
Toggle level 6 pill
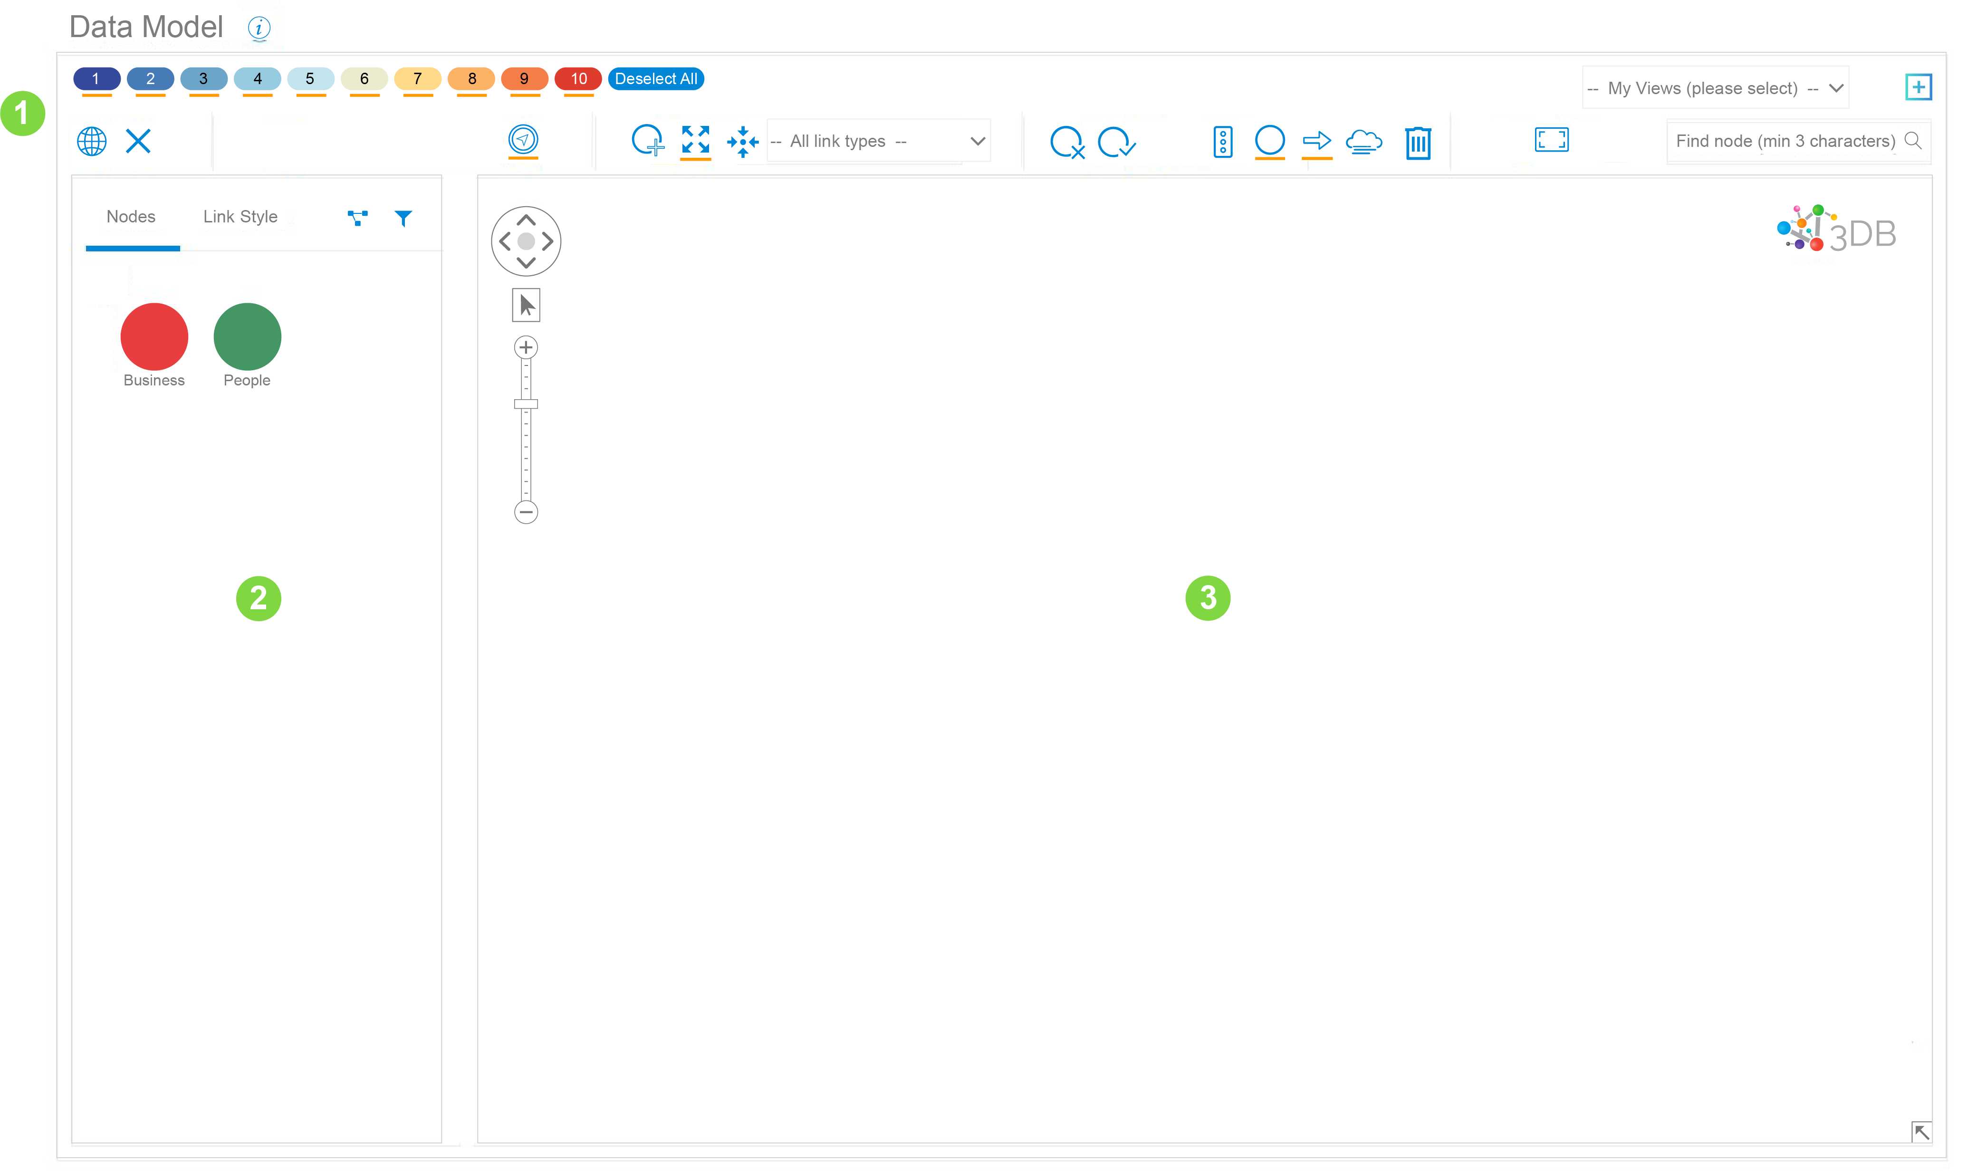coord(364,79)
